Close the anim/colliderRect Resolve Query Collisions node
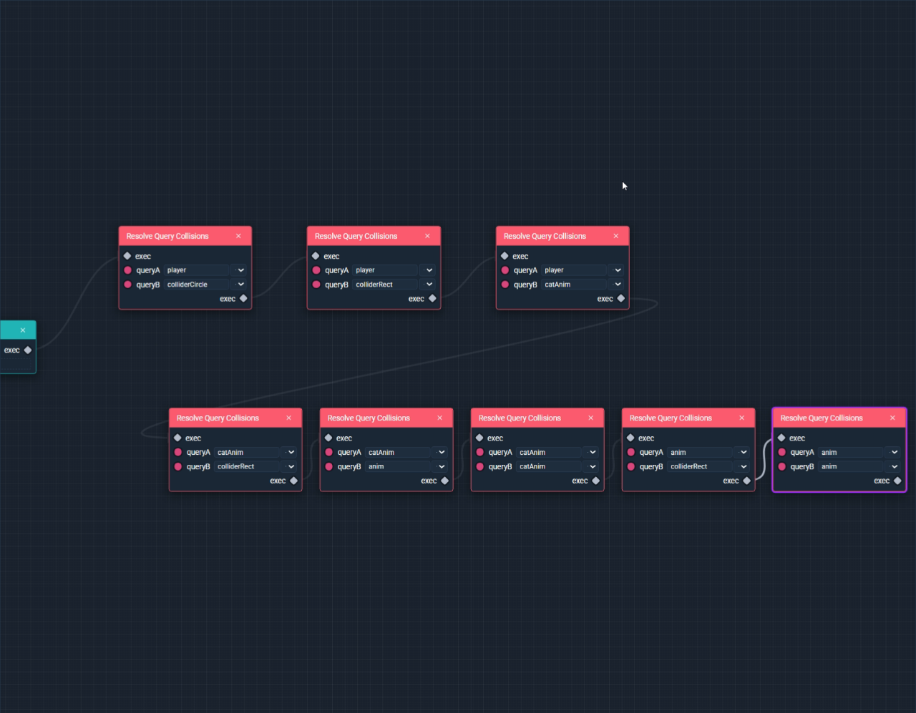This screenshot has width=916, height=713. click(741, 418)
